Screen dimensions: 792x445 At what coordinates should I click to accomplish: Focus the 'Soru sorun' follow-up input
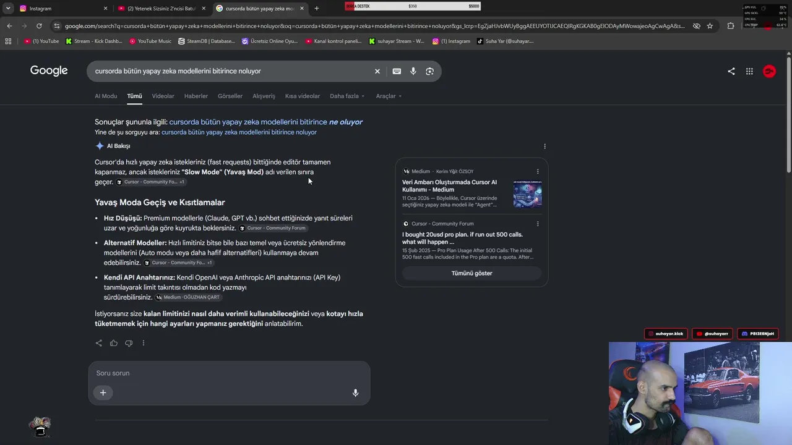(x=229, y=373)
